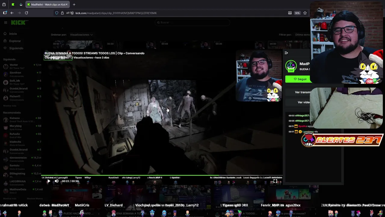Collapse the clip chat panel arrow icon
The image size is (385, 217).
coord(286,53)
